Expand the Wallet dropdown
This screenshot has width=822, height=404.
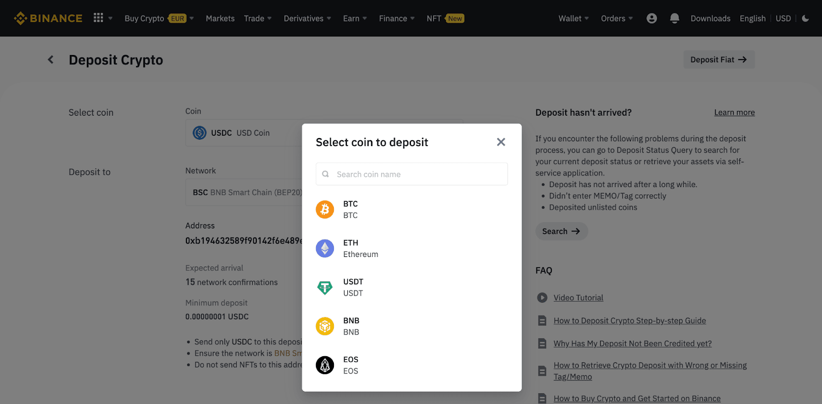574,19
